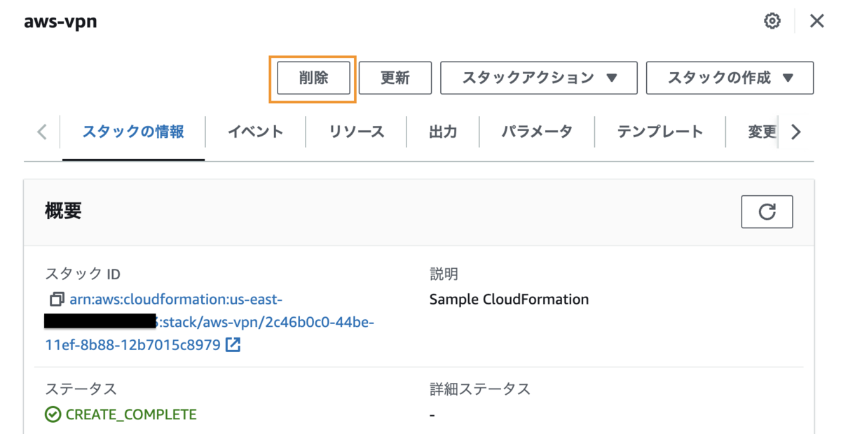841x434 pixels.
Task: Close the aws-vpn stack panel
Action: (x=816, y=21)
